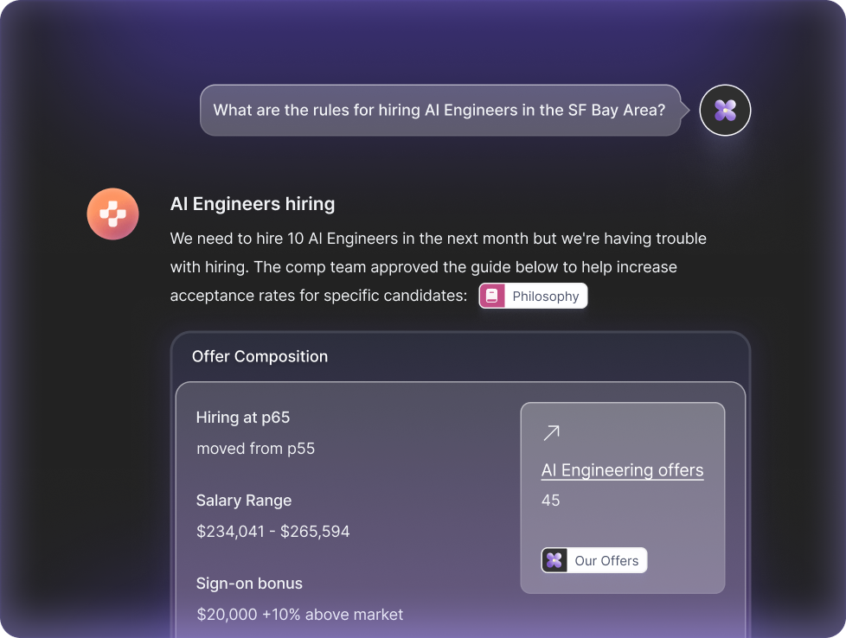This screenshot has width=846, height=638.
Task: Click the Offer Composition title
Action: [x=260, y=356]
